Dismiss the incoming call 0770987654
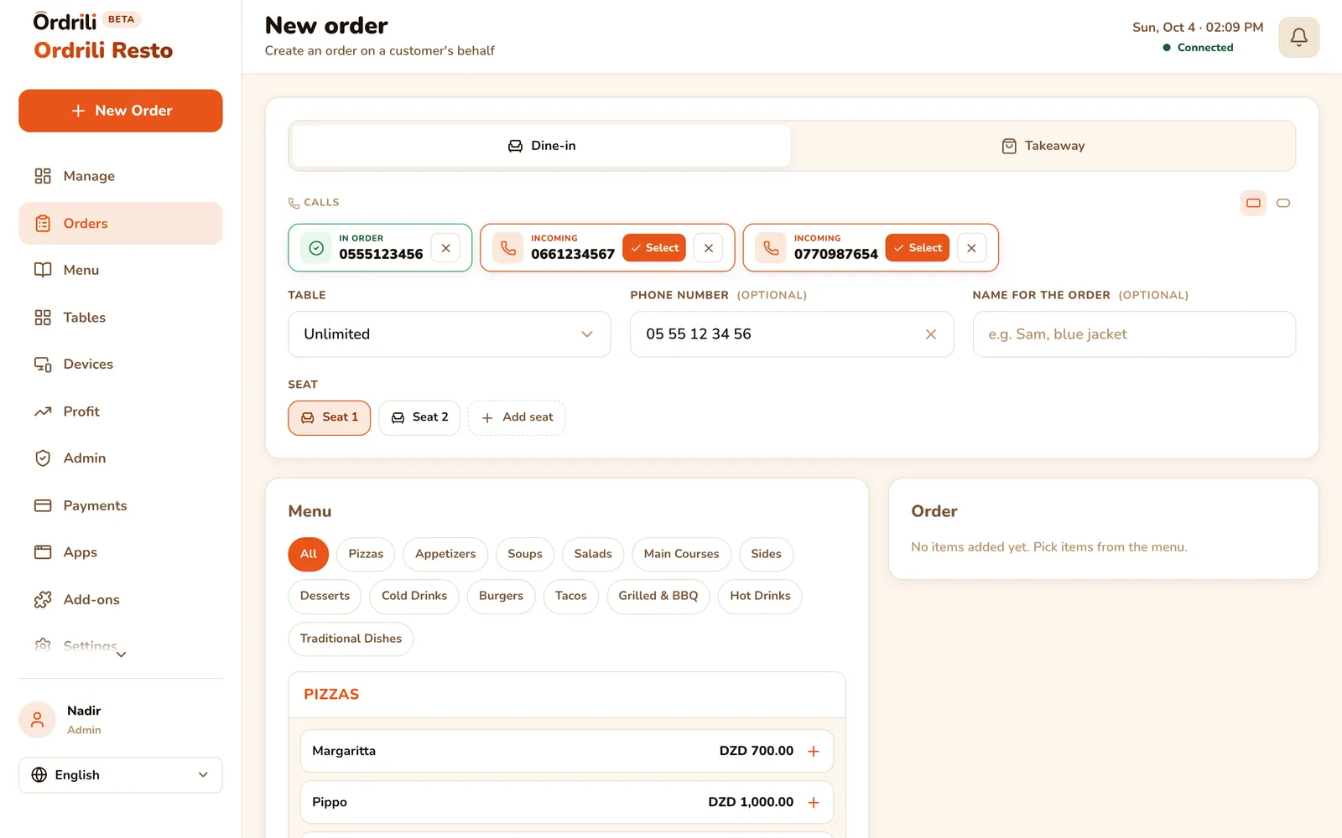The height and width of the screenshot is (838, 1342). (971, 248)
